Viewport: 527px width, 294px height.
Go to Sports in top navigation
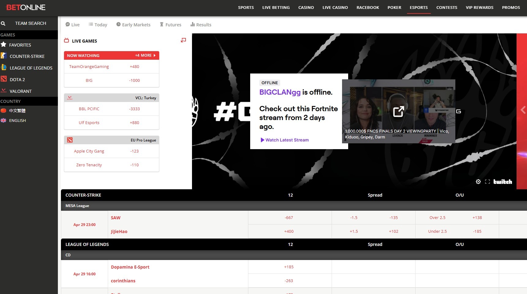246,8
